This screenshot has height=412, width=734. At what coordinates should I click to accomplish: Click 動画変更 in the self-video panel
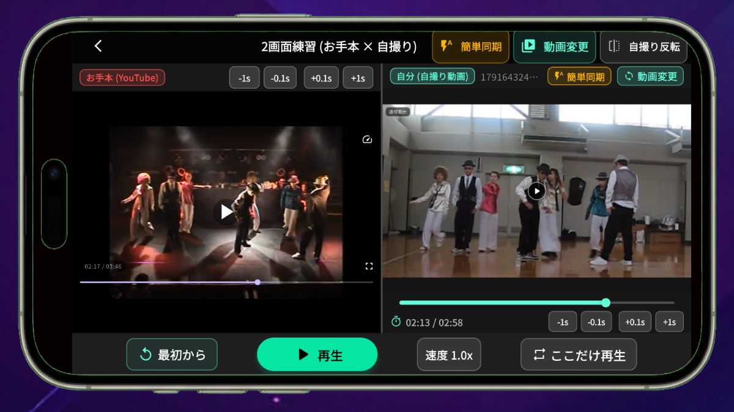(650, 77)
